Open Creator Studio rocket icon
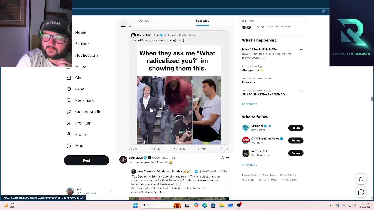This screenshot has width=374, height=210. [69, 112]
